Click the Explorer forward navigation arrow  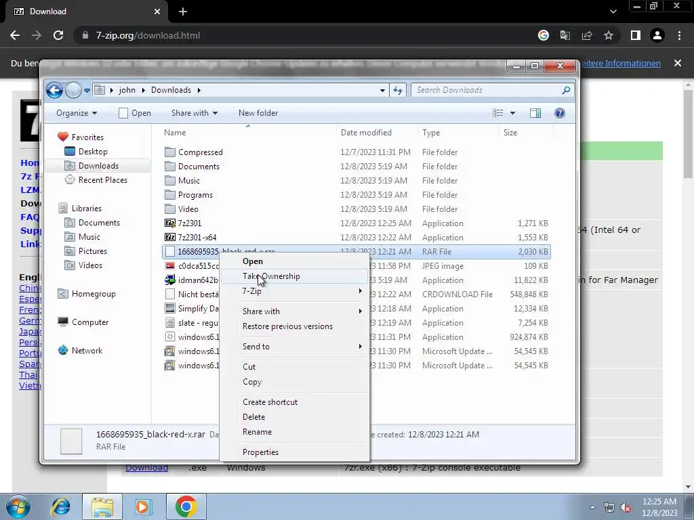tap(73, 90)
